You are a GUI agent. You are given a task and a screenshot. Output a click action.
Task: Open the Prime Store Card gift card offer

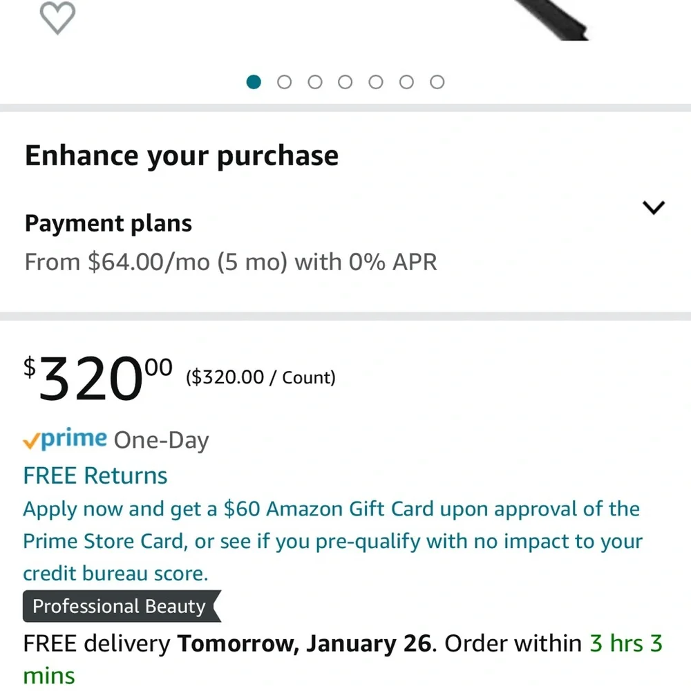pos(332,541)
